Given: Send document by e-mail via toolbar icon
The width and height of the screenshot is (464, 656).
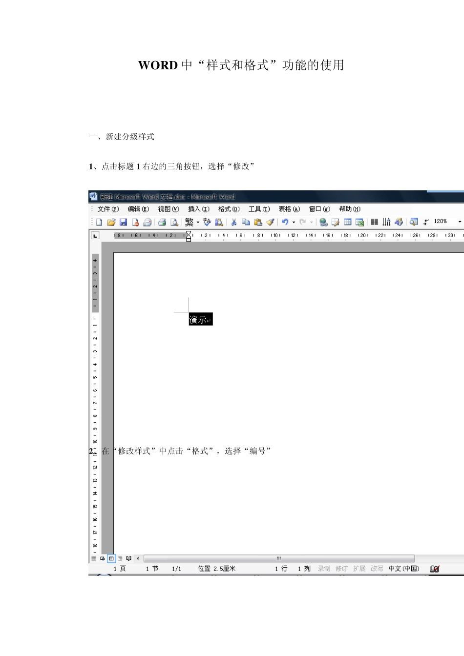Looking at the screenshot, I should point(147,222).
